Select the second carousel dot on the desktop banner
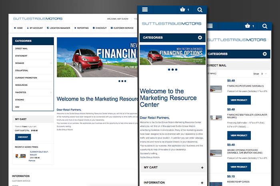 (x=122, y=81)
